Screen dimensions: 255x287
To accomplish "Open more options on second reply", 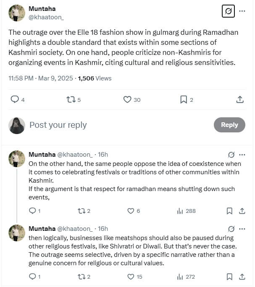I will [242, 229].
